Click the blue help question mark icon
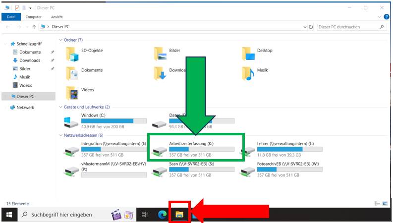 pos(386,16)
